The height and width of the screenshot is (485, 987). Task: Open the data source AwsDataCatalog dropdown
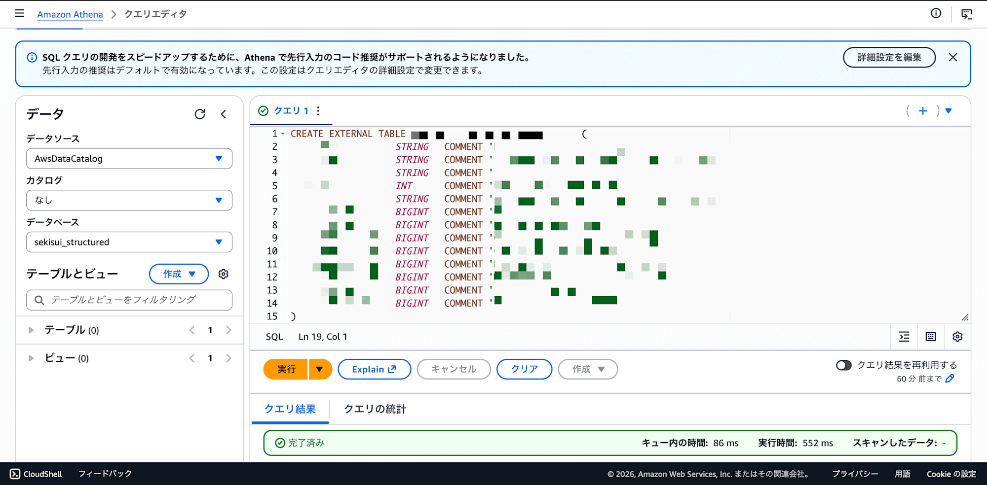pos(129,159)
